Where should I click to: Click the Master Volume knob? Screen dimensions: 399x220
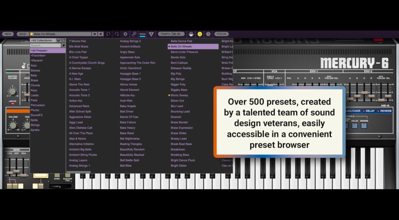(12, 92)
